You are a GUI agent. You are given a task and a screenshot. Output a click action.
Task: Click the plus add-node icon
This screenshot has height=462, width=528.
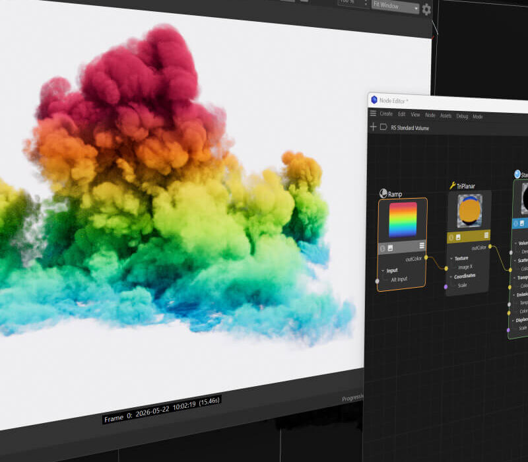click(x=373, y=127)
